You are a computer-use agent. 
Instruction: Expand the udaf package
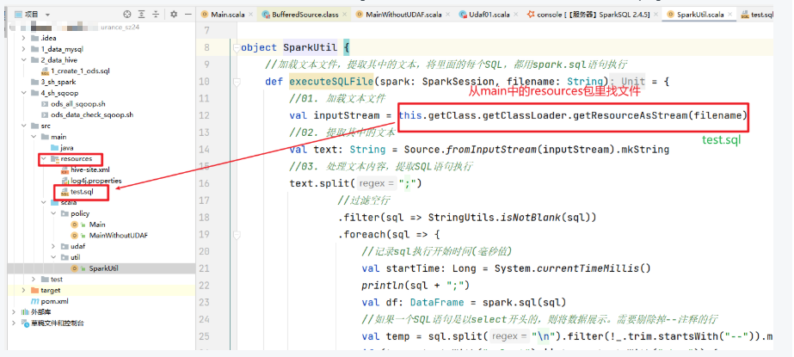(x=53, y=247)
